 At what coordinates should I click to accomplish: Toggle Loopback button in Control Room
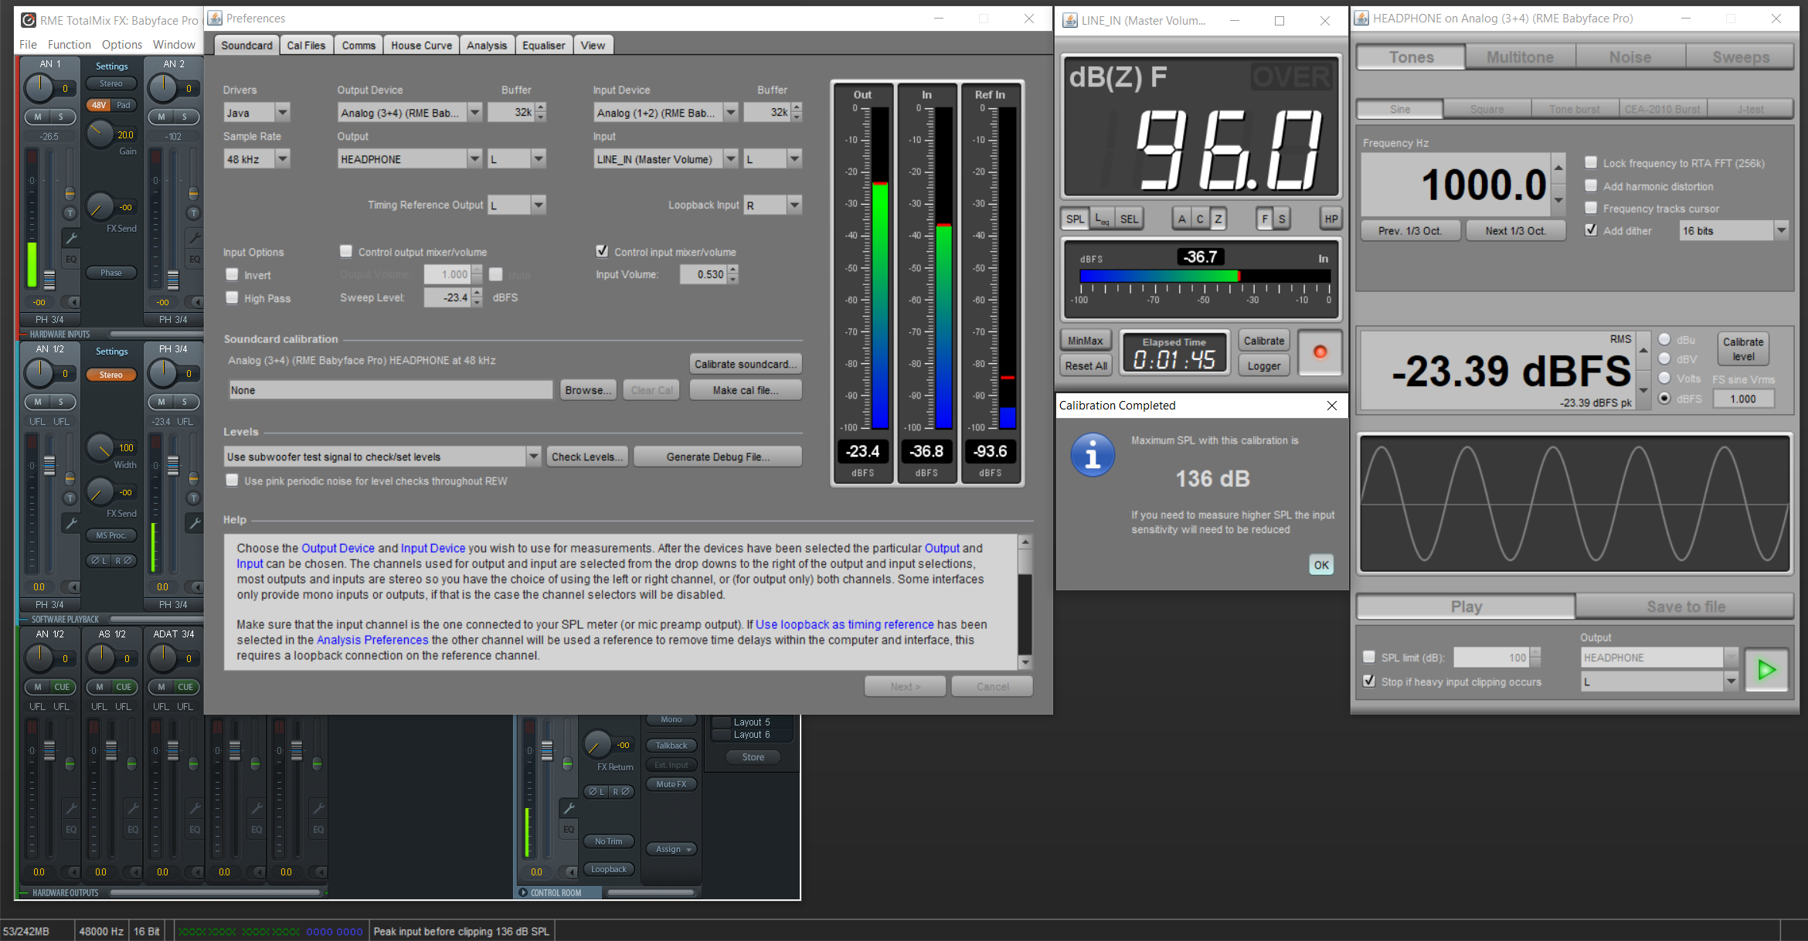(608, 869)
